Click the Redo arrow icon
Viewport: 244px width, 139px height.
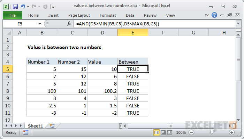[34, 6]
